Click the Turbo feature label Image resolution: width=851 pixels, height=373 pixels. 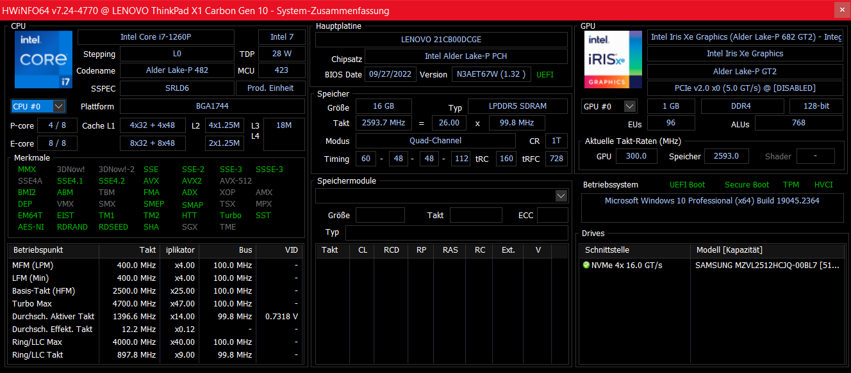coord(231,216)
